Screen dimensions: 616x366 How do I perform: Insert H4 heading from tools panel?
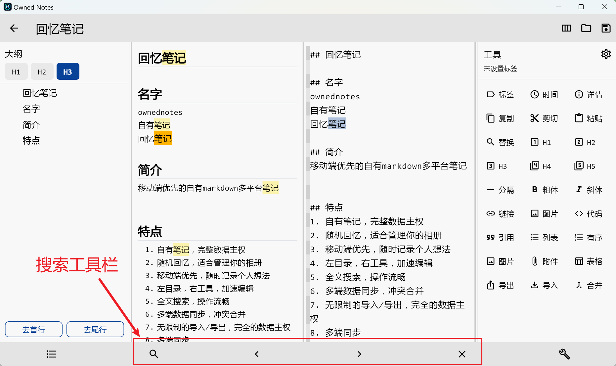[541, 166]
